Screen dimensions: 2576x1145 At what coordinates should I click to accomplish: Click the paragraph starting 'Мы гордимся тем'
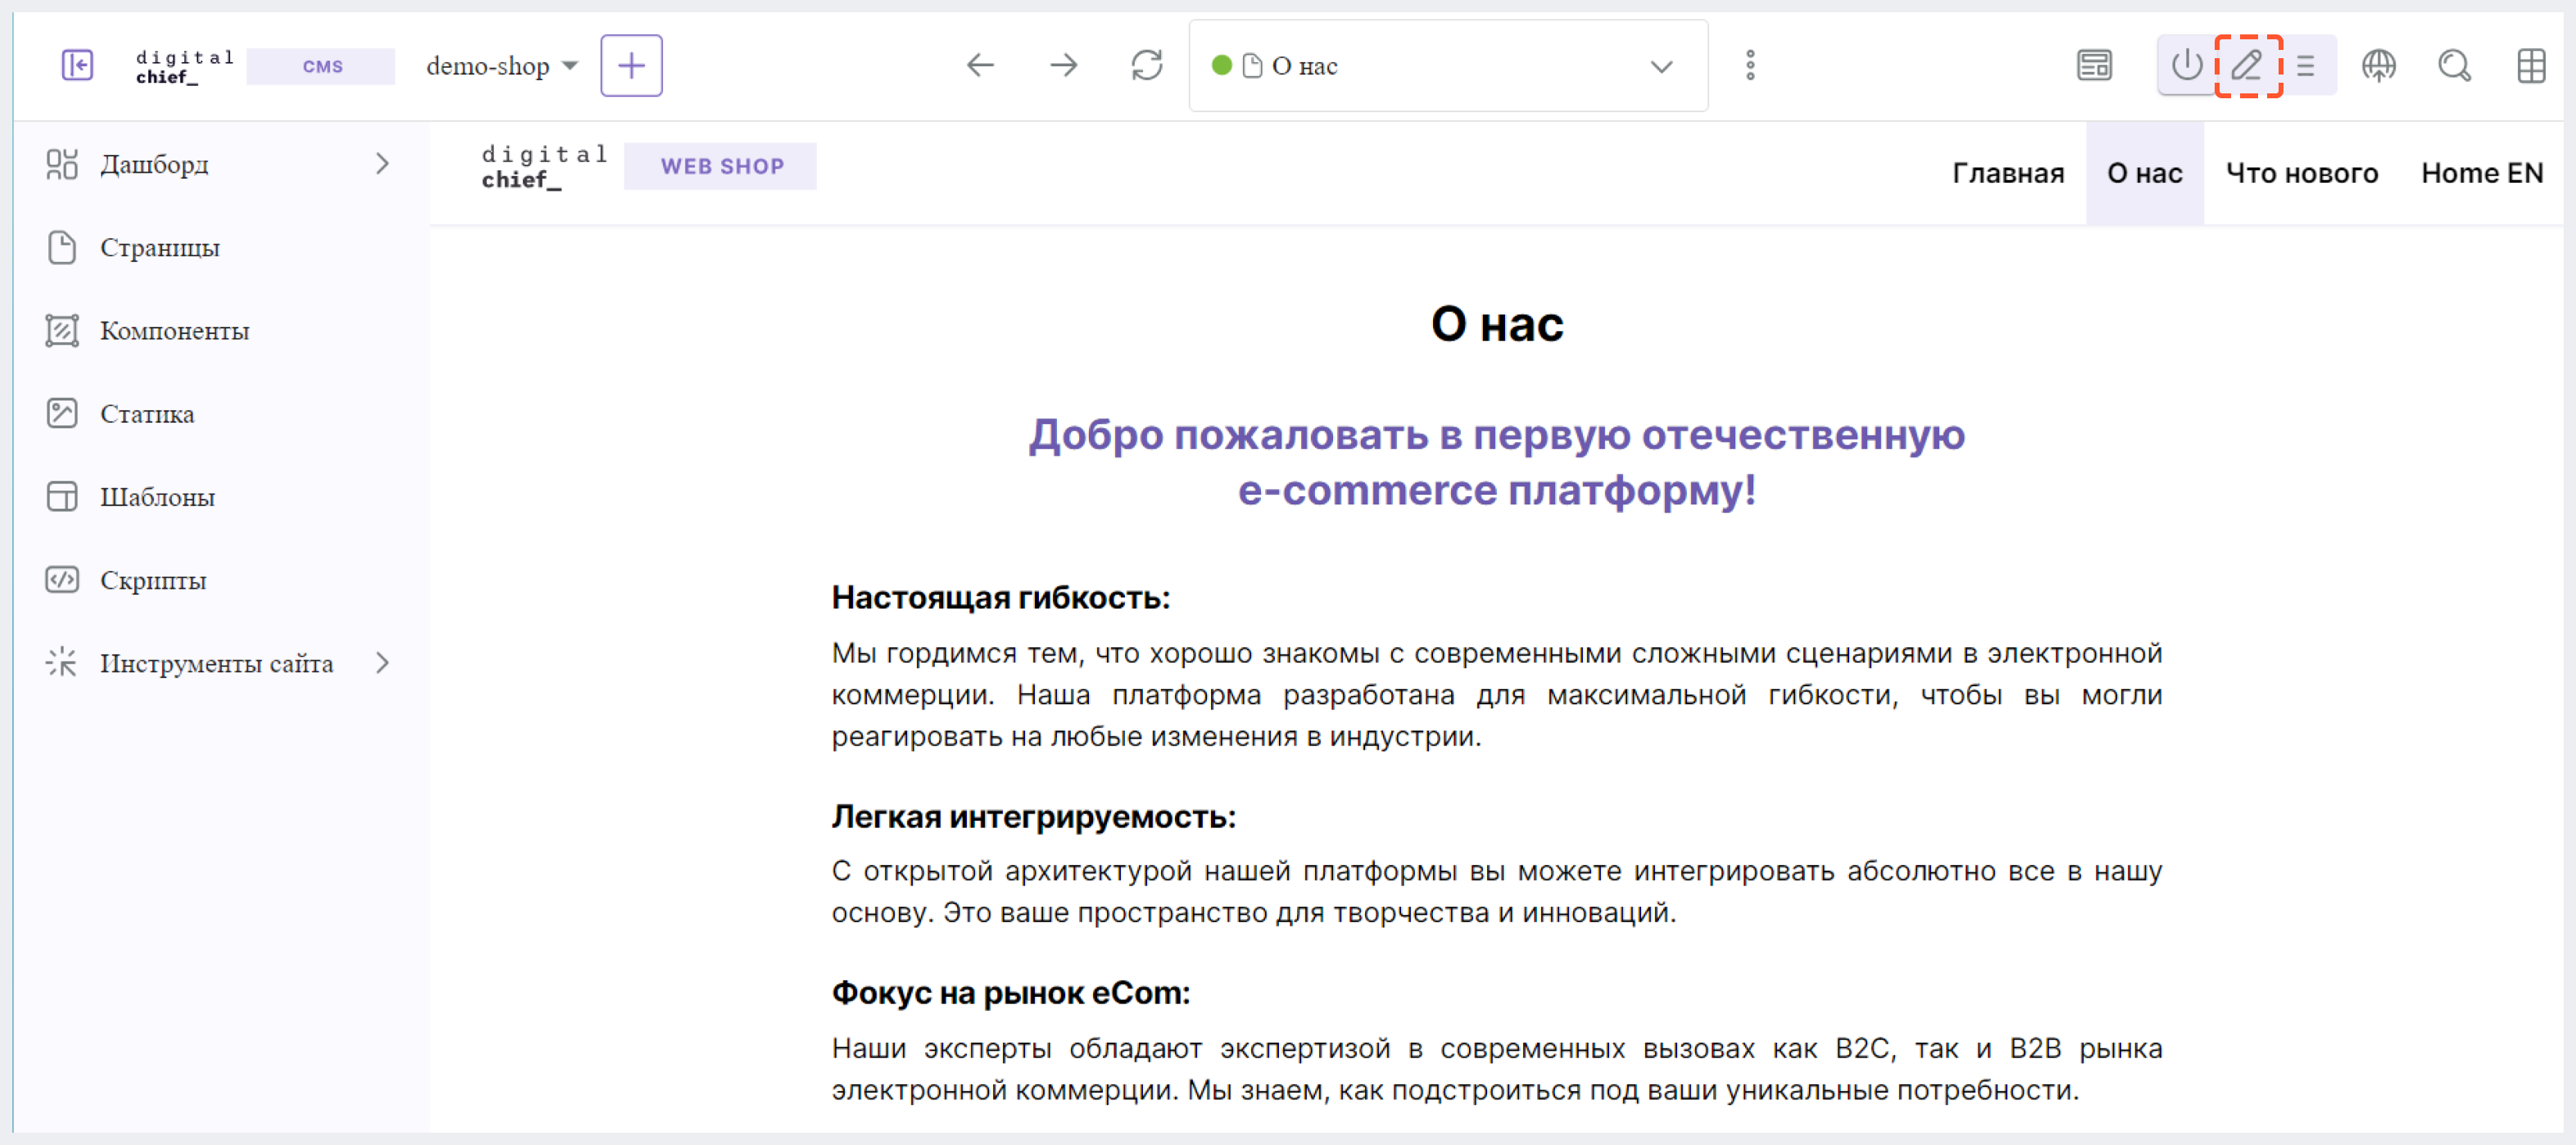[x=1497, y=695]
